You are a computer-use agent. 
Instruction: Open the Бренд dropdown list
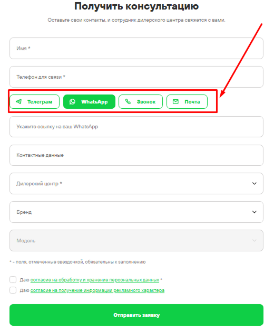click(136, 212)
